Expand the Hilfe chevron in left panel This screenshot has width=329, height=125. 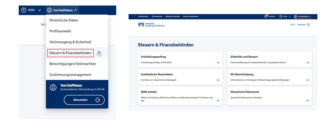tap(39, 10)
